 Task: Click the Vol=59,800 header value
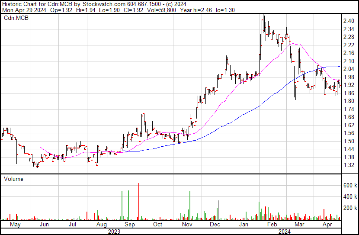161,10
